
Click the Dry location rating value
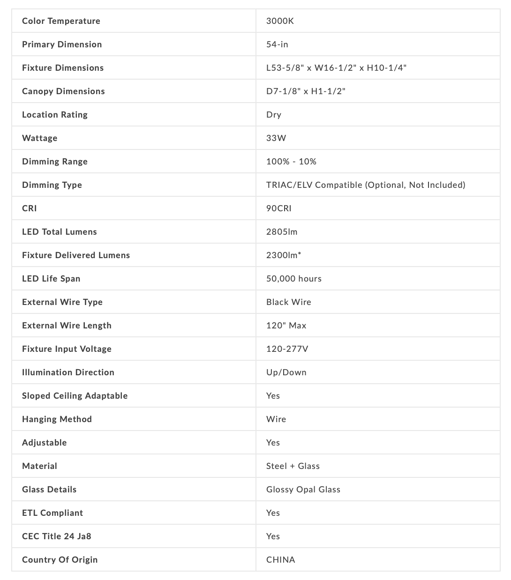click(274, 115)
